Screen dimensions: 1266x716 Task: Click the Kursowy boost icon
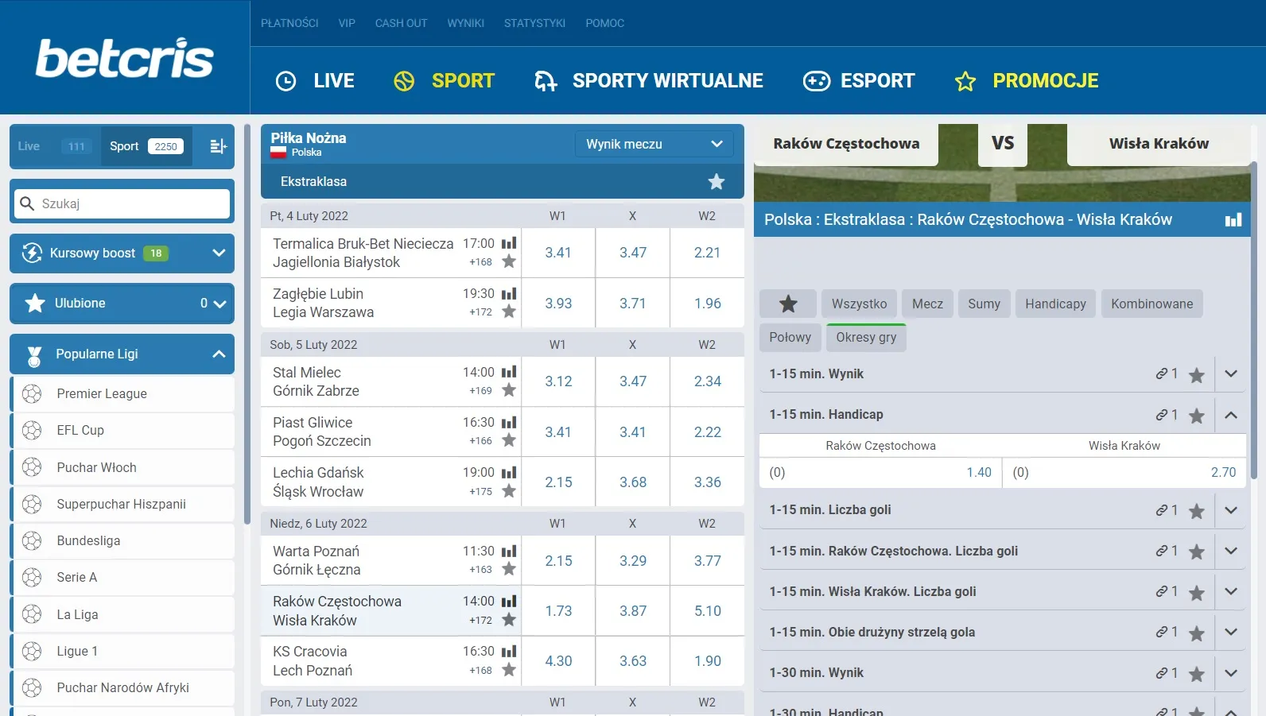point(32,254)
